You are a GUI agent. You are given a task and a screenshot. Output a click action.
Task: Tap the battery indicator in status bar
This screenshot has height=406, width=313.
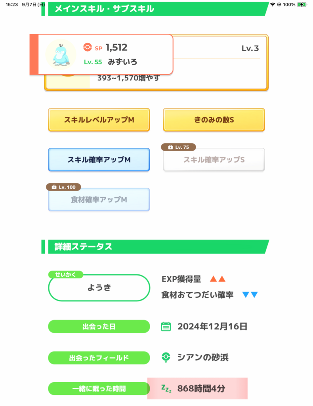tap(302, 4)
